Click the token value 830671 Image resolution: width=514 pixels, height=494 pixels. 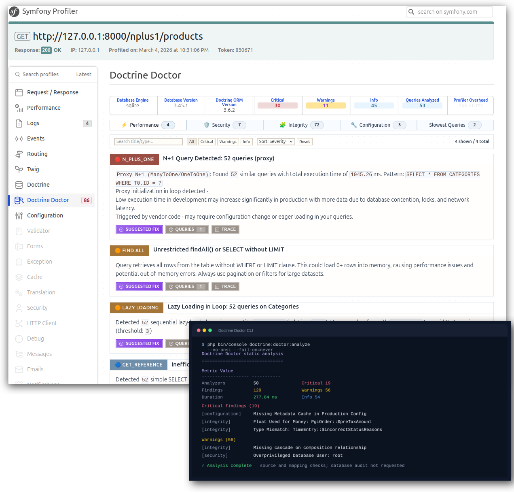(244, 50)
